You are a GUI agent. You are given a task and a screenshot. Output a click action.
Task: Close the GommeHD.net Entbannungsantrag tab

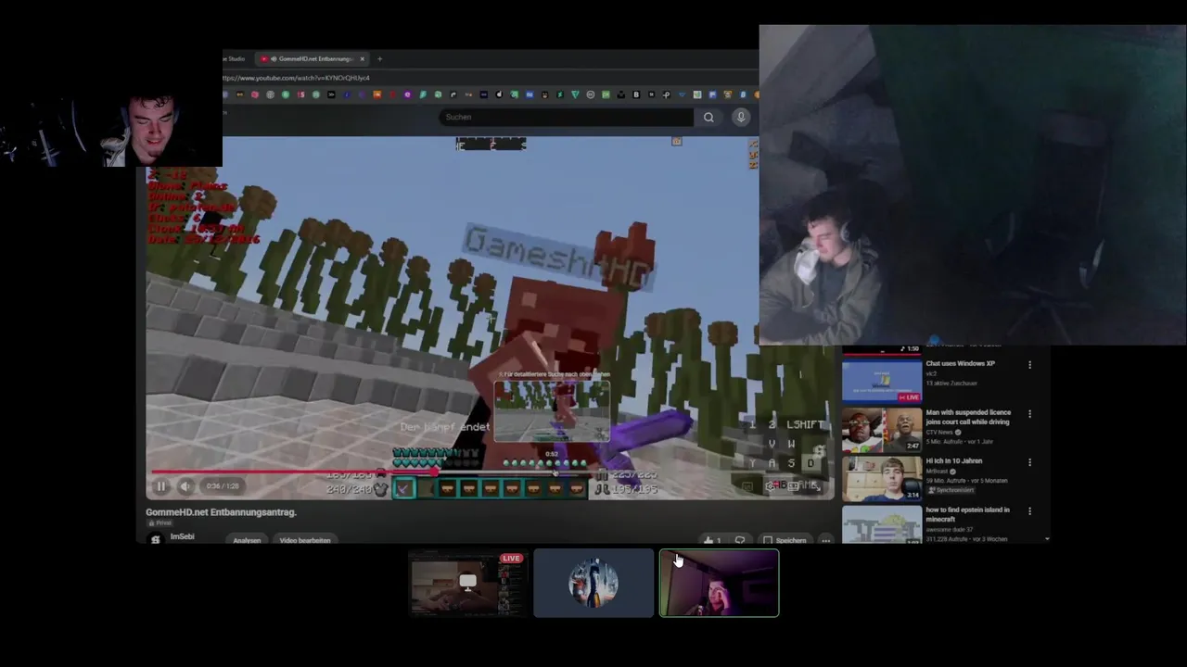point(363,59)
